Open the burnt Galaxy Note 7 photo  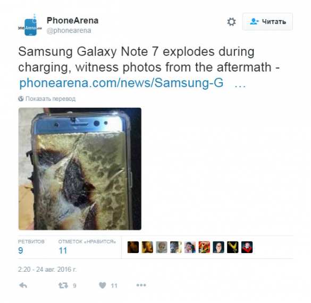[x=80, y=169]
